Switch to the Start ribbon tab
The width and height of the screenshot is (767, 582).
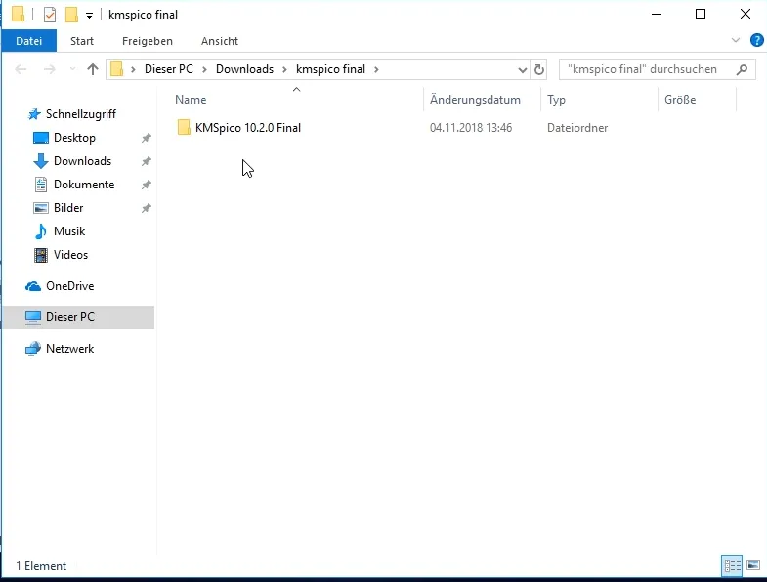(82, 41)
